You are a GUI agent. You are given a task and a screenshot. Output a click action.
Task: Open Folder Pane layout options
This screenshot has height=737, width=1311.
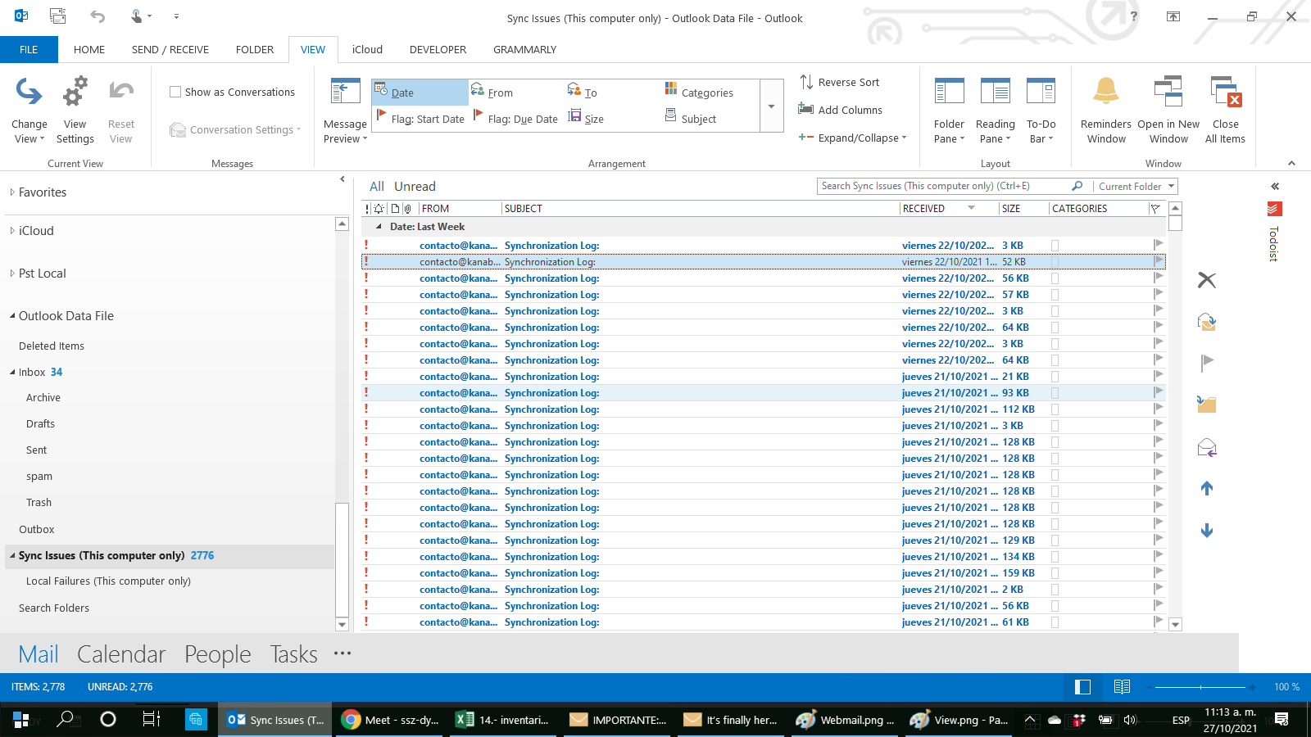click(x=949, y=111)
